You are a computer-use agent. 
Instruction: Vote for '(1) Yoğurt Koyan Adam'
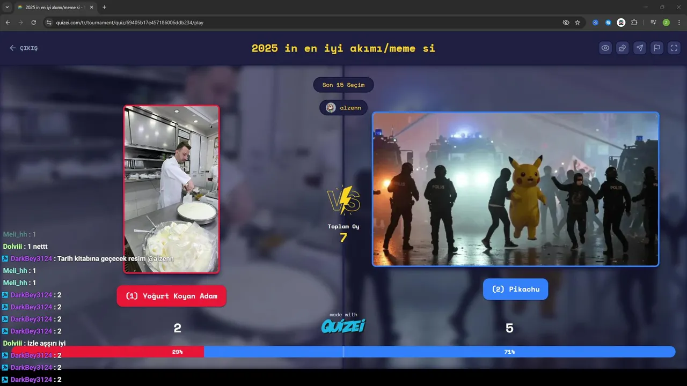click(171, 296)
